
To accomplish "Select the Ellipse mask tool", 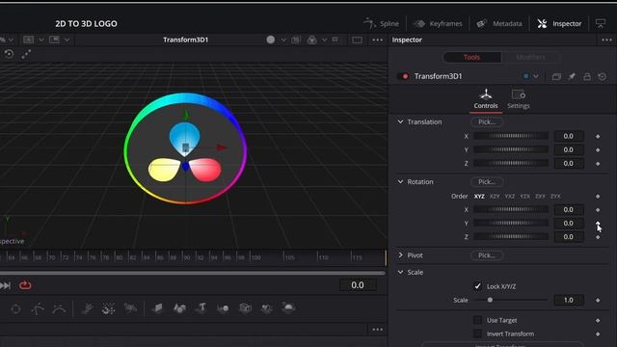I will click(15, 309).
